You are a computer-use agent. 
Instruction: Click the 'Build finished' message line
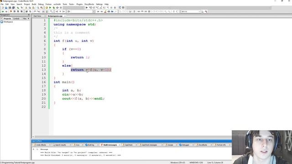tap(80, 155)
